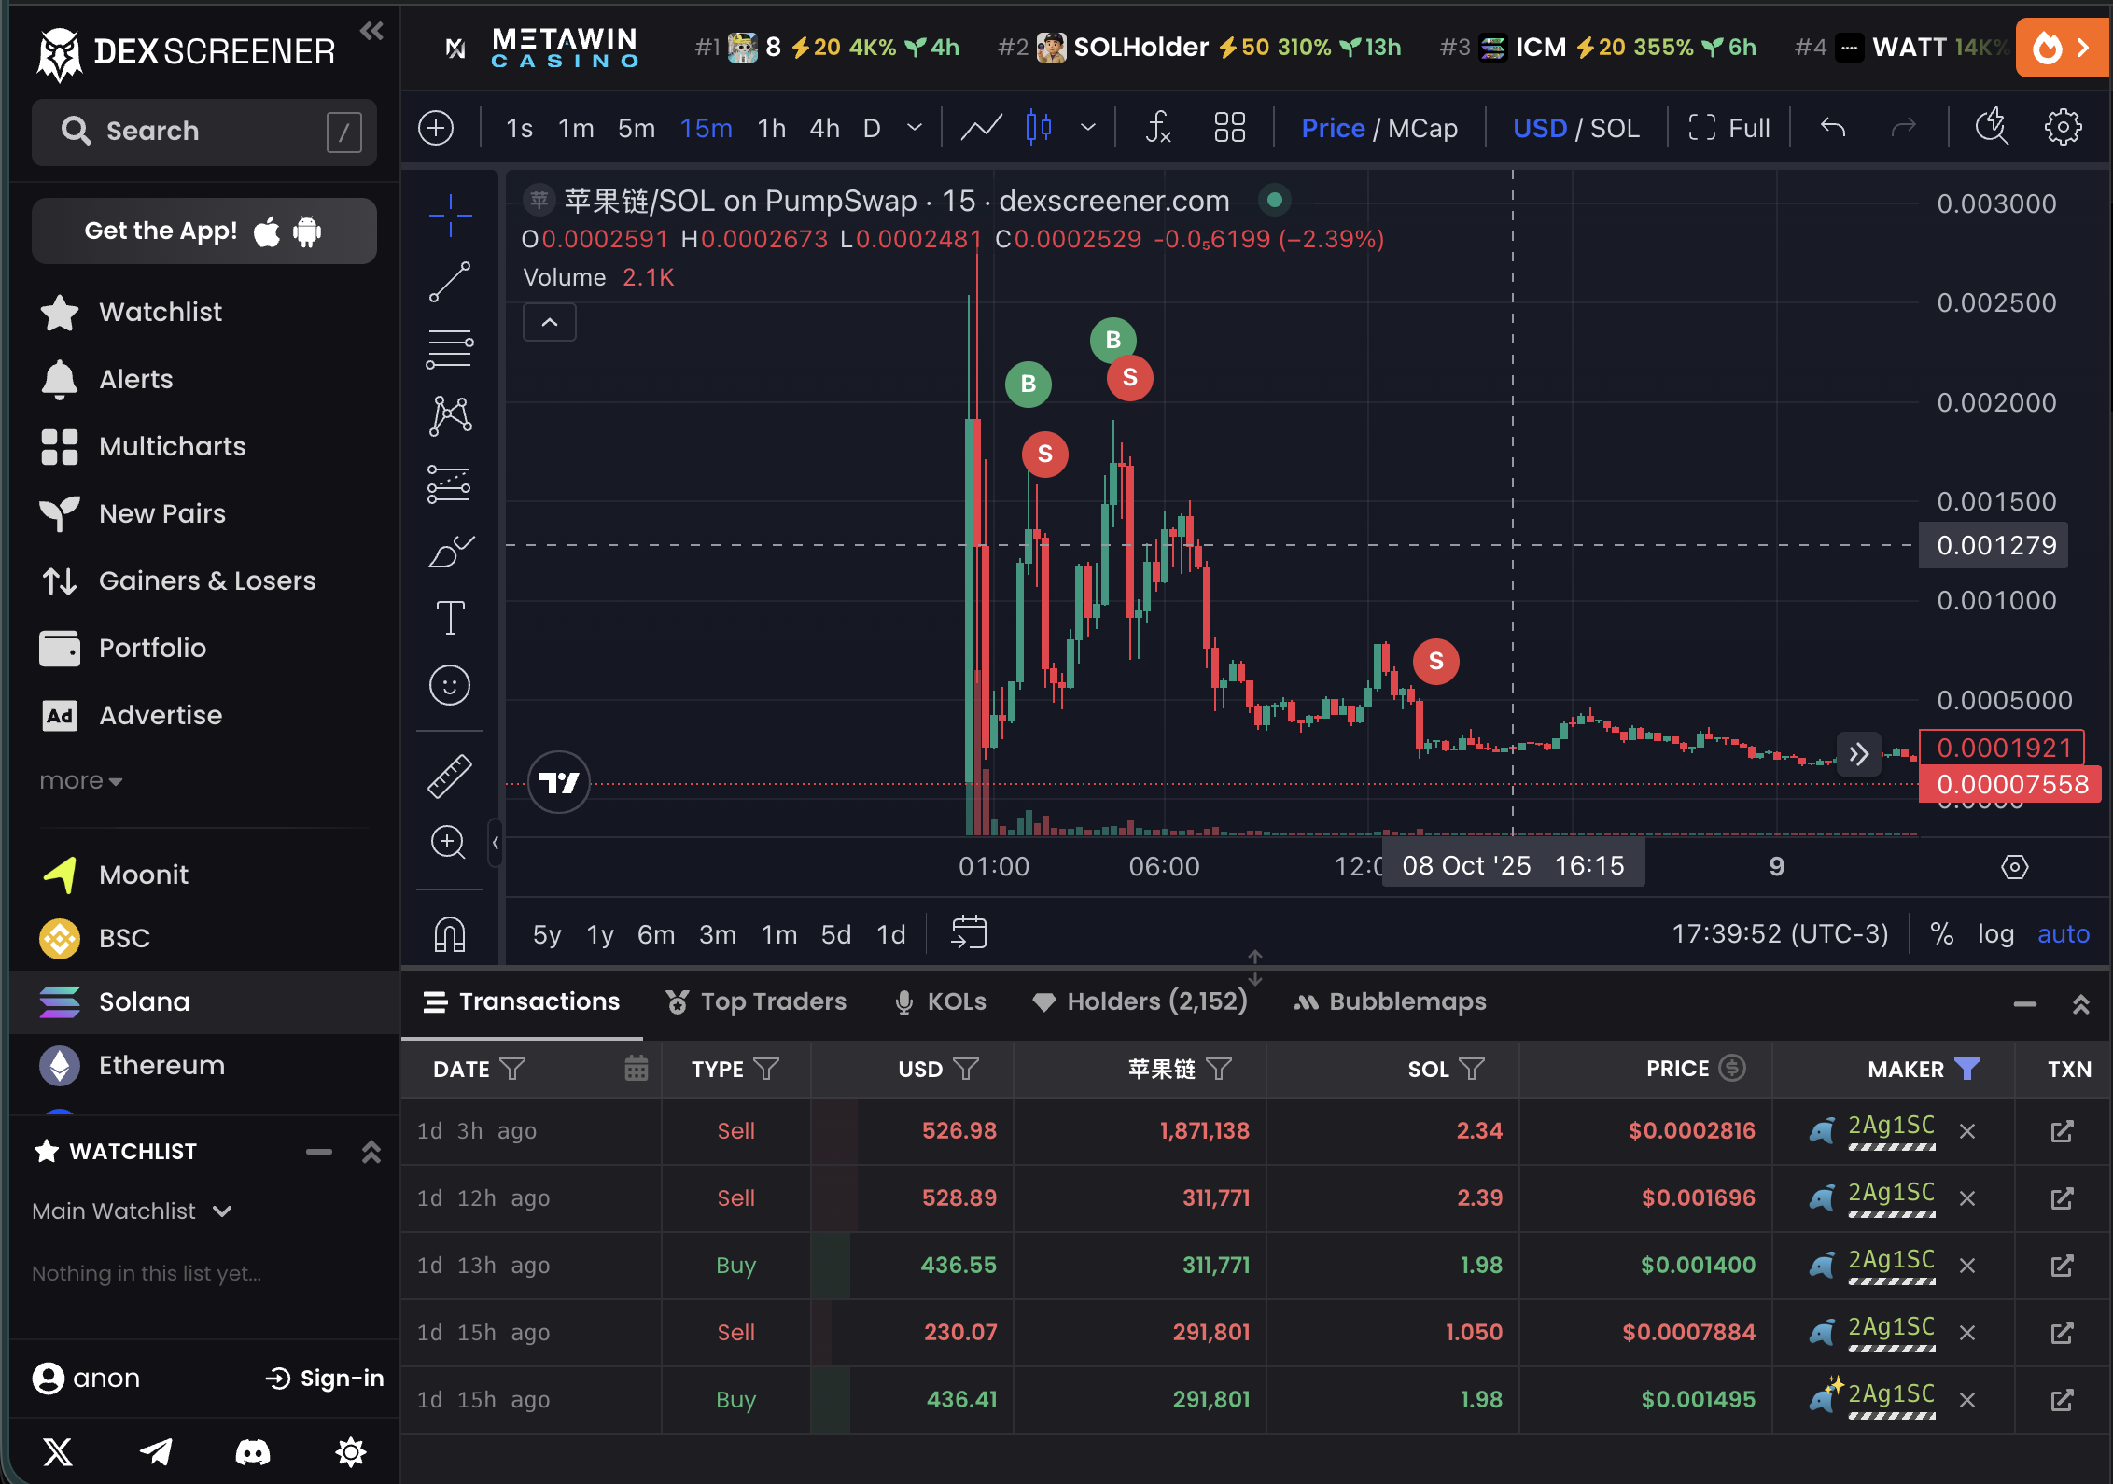Open the Fibonacci retracement tool

pos(449,350)
